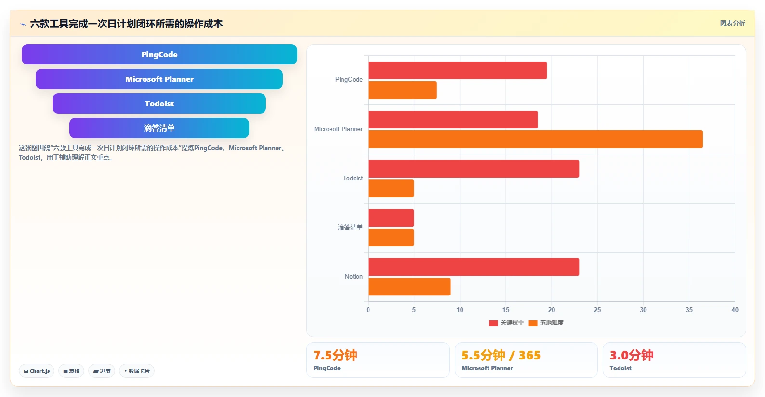This screenshot has height=397, width=765.
Task: Click Todoist's red chart bar
Action: tap(474, 168)
